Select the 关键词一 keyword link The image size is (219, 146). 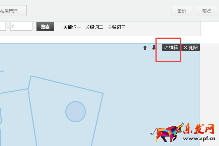coord(72,27)
